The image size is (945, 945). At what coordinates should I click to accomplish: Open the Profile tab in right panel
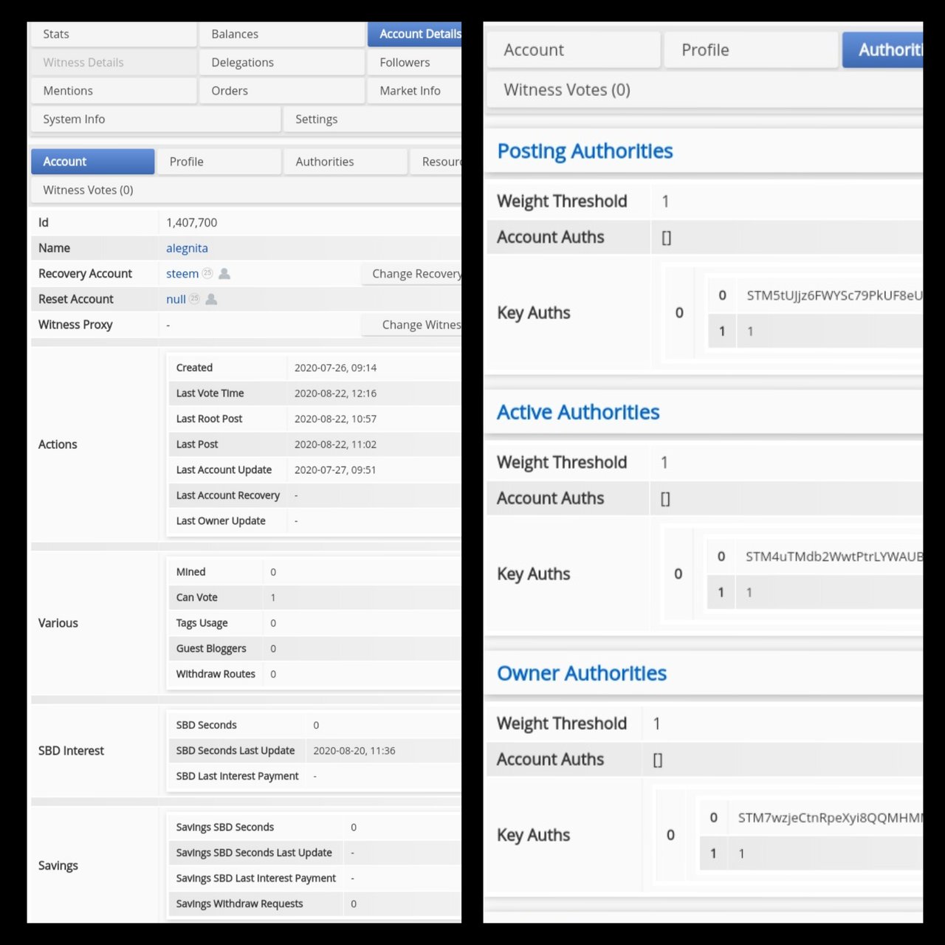751,50
